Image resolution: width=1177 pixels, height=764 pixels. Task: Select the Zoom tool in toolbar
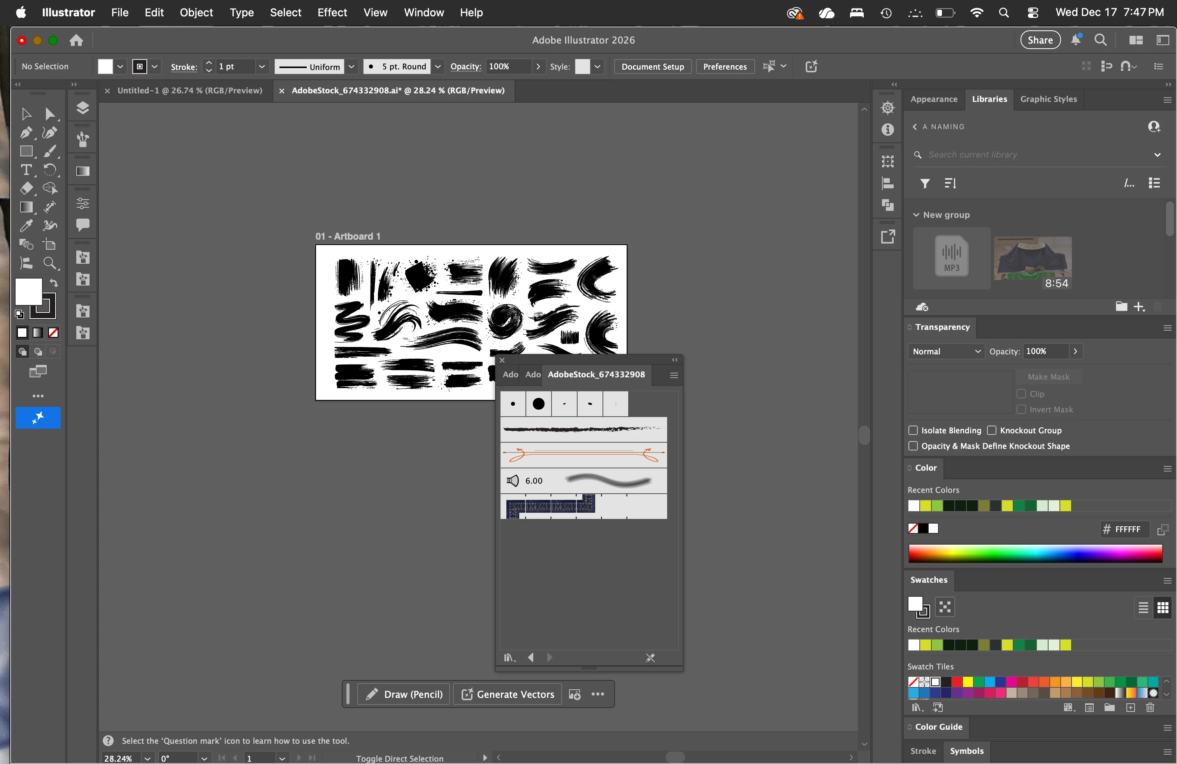49,263
